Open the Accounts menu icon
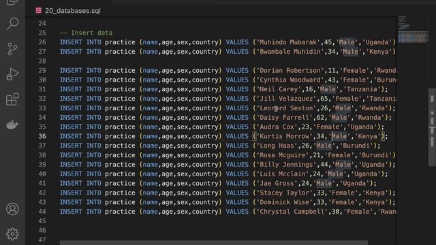 click(12, 209)
